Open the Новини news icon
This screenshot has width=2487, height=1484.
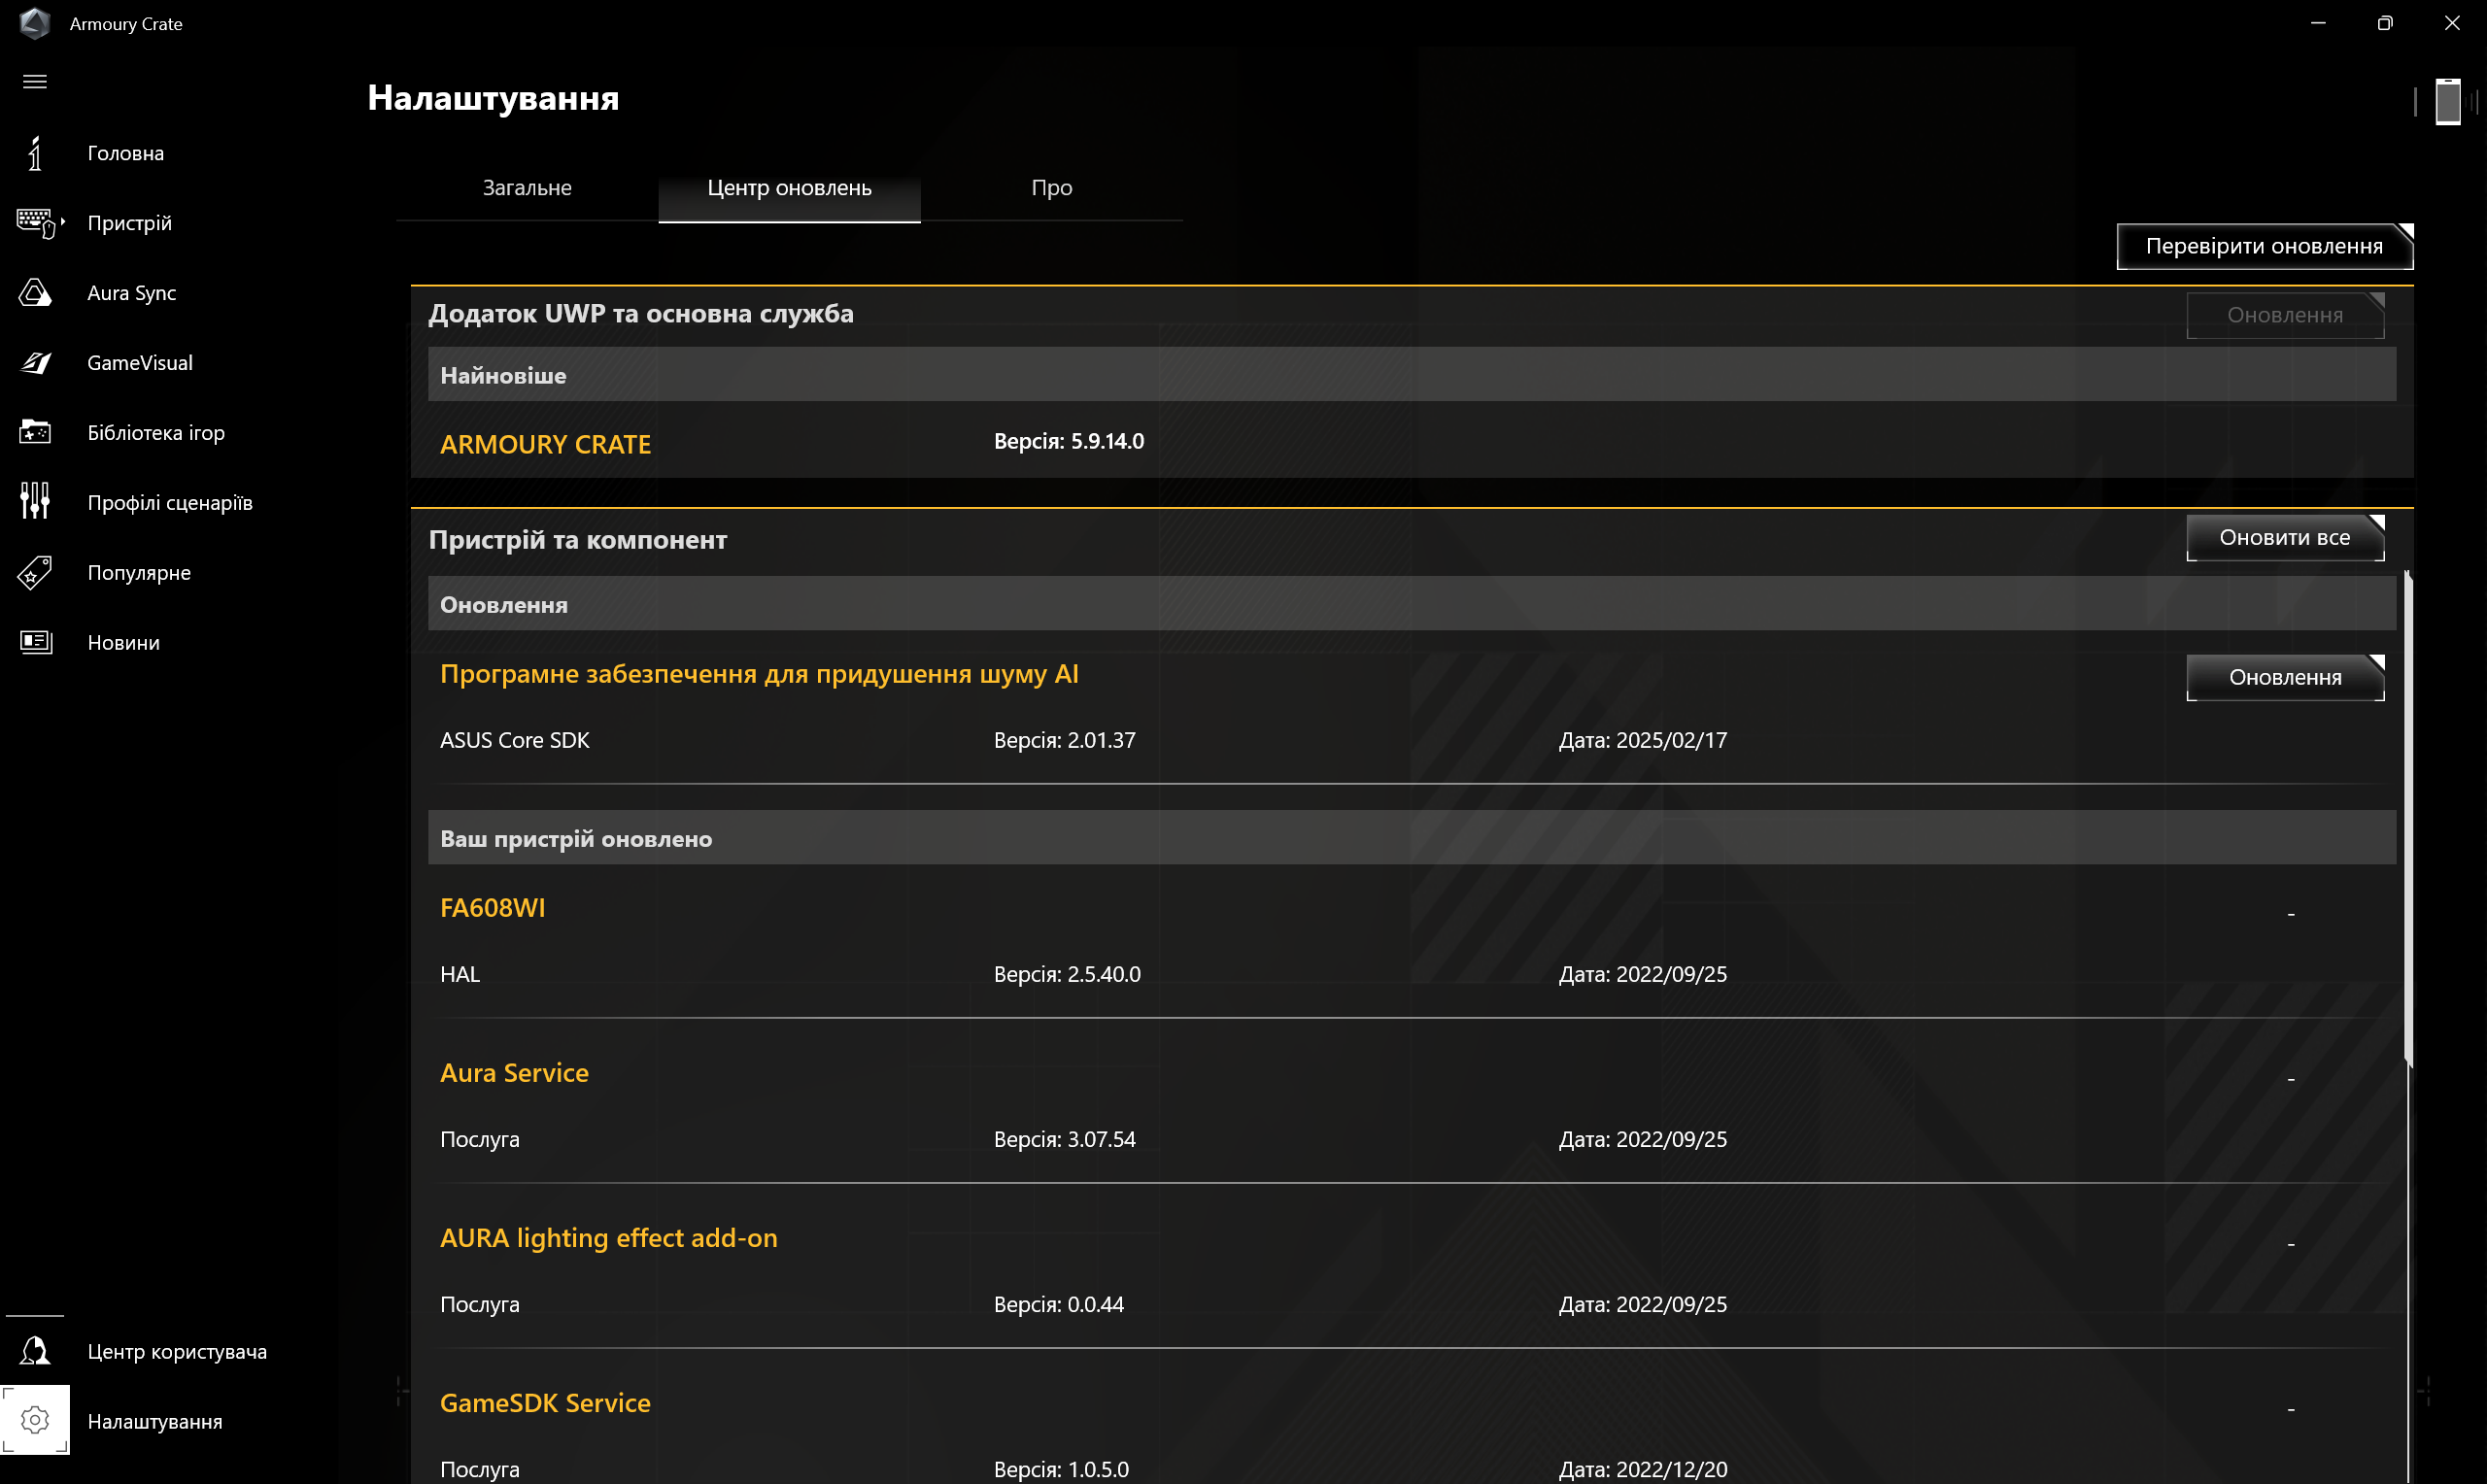35,642
